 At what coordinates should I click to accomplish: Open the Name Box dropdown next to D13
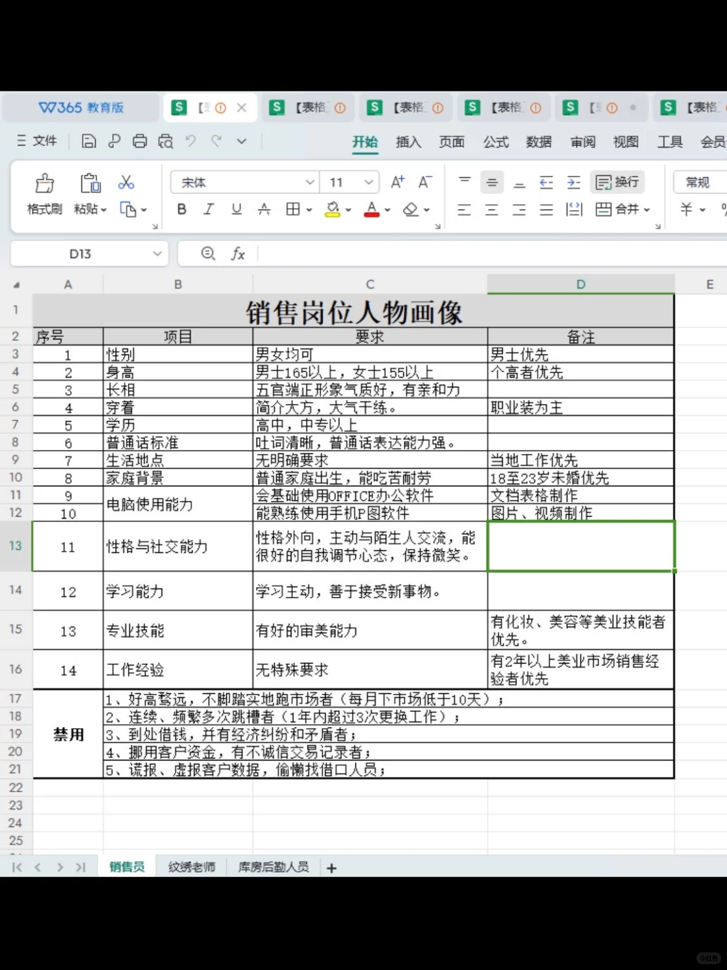[x=157, y=254]
